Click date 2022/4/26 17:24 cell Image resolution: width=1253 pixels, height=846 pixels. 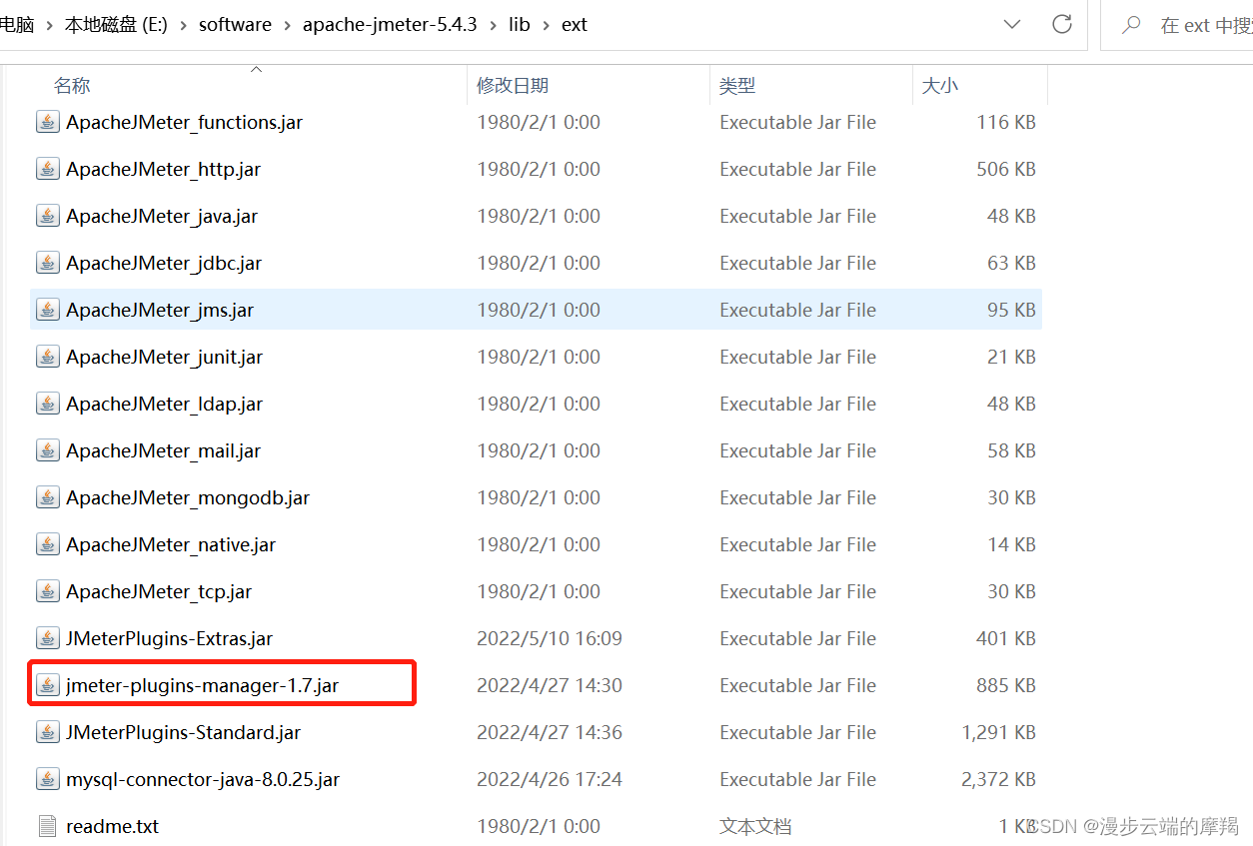(550, 779)
